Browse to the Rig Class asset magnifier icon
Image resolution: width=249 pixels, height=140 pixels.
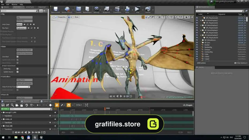coord(32,28)
